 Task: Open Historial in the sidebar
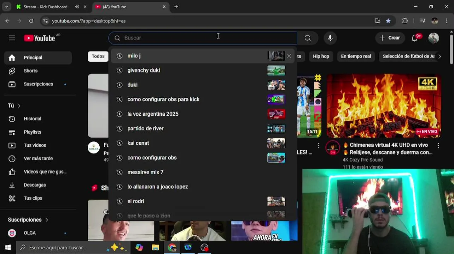(38, 119)
